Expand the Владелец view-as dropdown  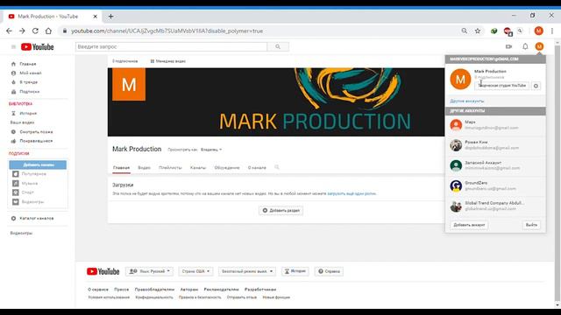(211, 150)
